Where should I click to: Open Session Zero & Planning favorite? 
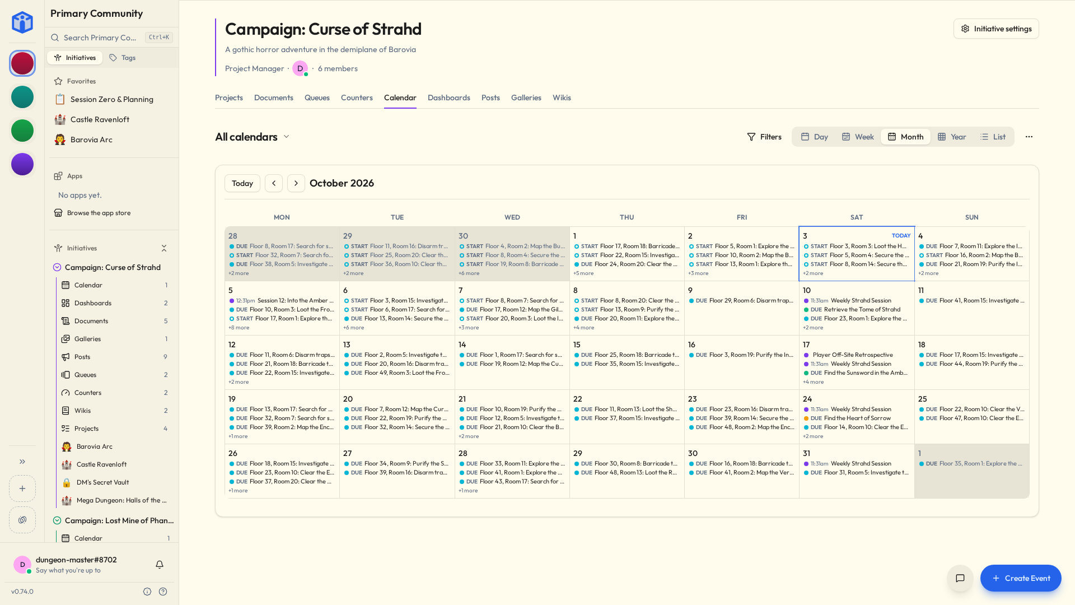coord(112,99)
